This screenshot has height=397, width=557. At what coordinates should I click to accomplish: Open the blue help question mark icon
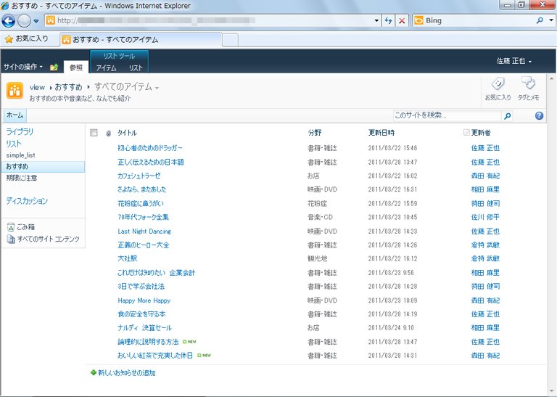[539, 115]
